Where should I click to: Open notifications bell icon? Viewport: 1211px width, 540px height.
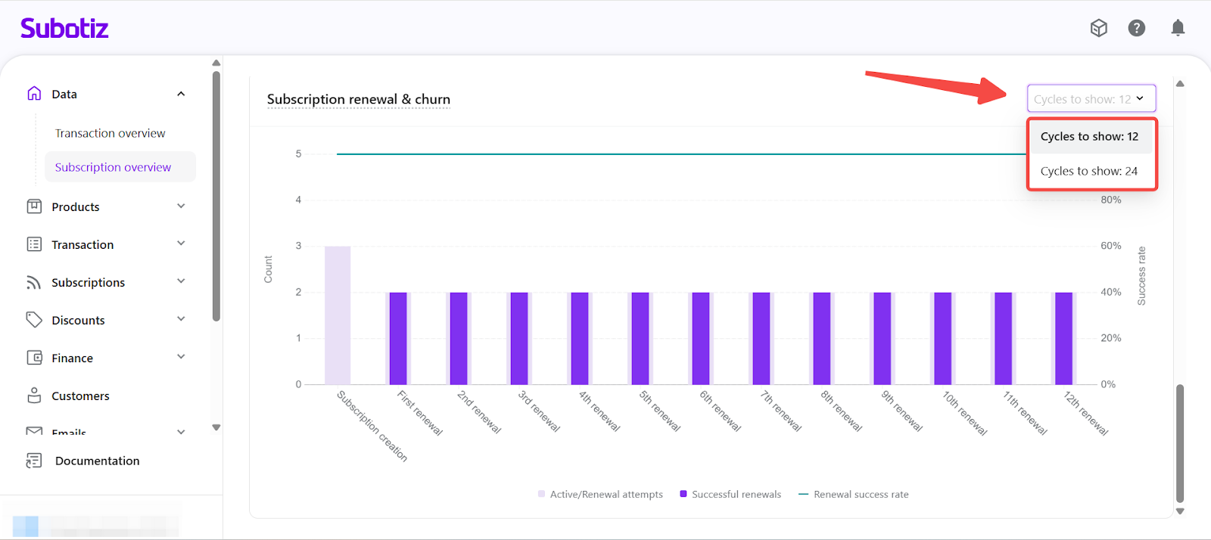click(1178, 28)
